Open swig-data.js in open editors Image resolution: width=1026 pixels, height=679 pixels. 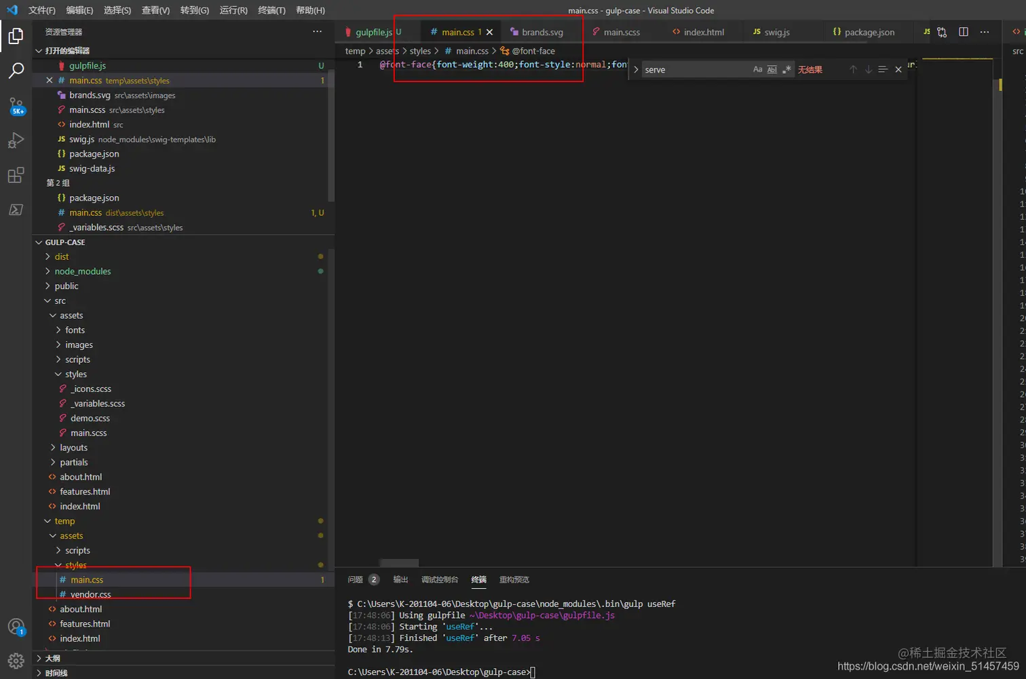point(92,168)
